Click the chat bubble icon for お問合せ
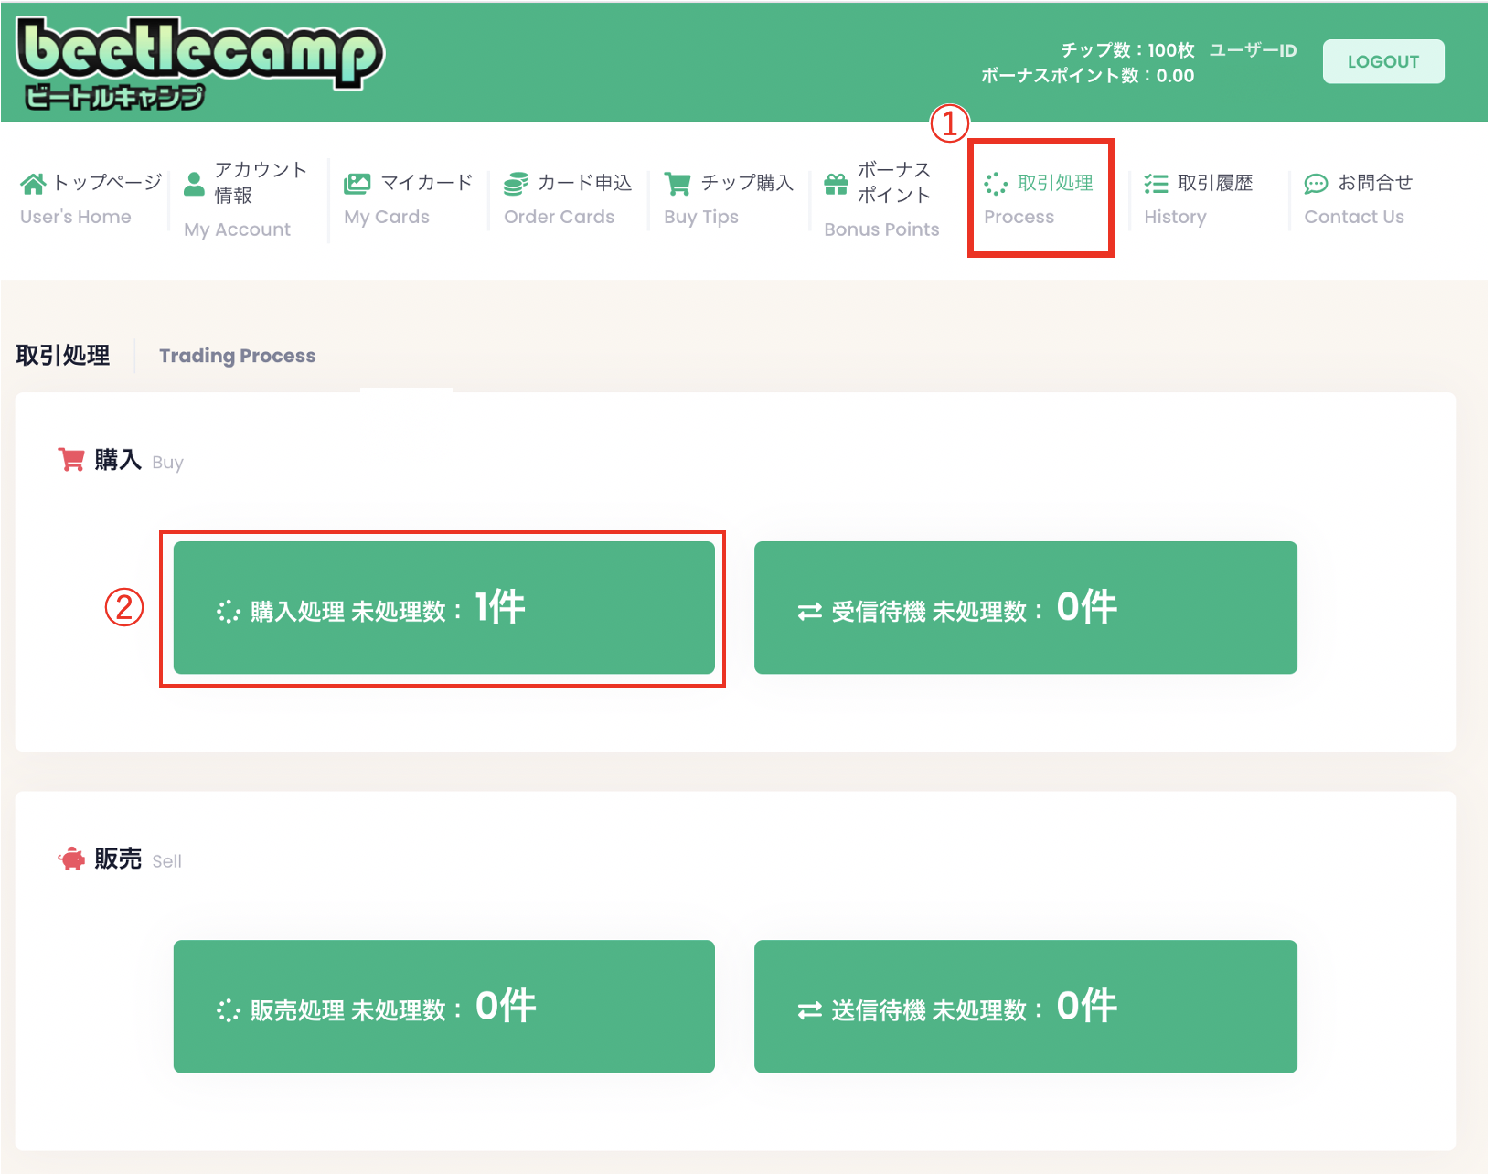The height and width of the screenshot is (1174, 1494). tap(1316, 184)
